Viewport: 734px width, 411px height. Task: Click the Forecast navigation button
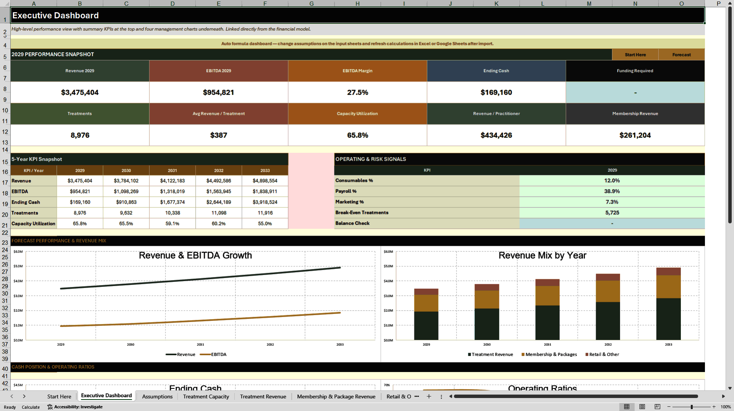coord(682,55)
